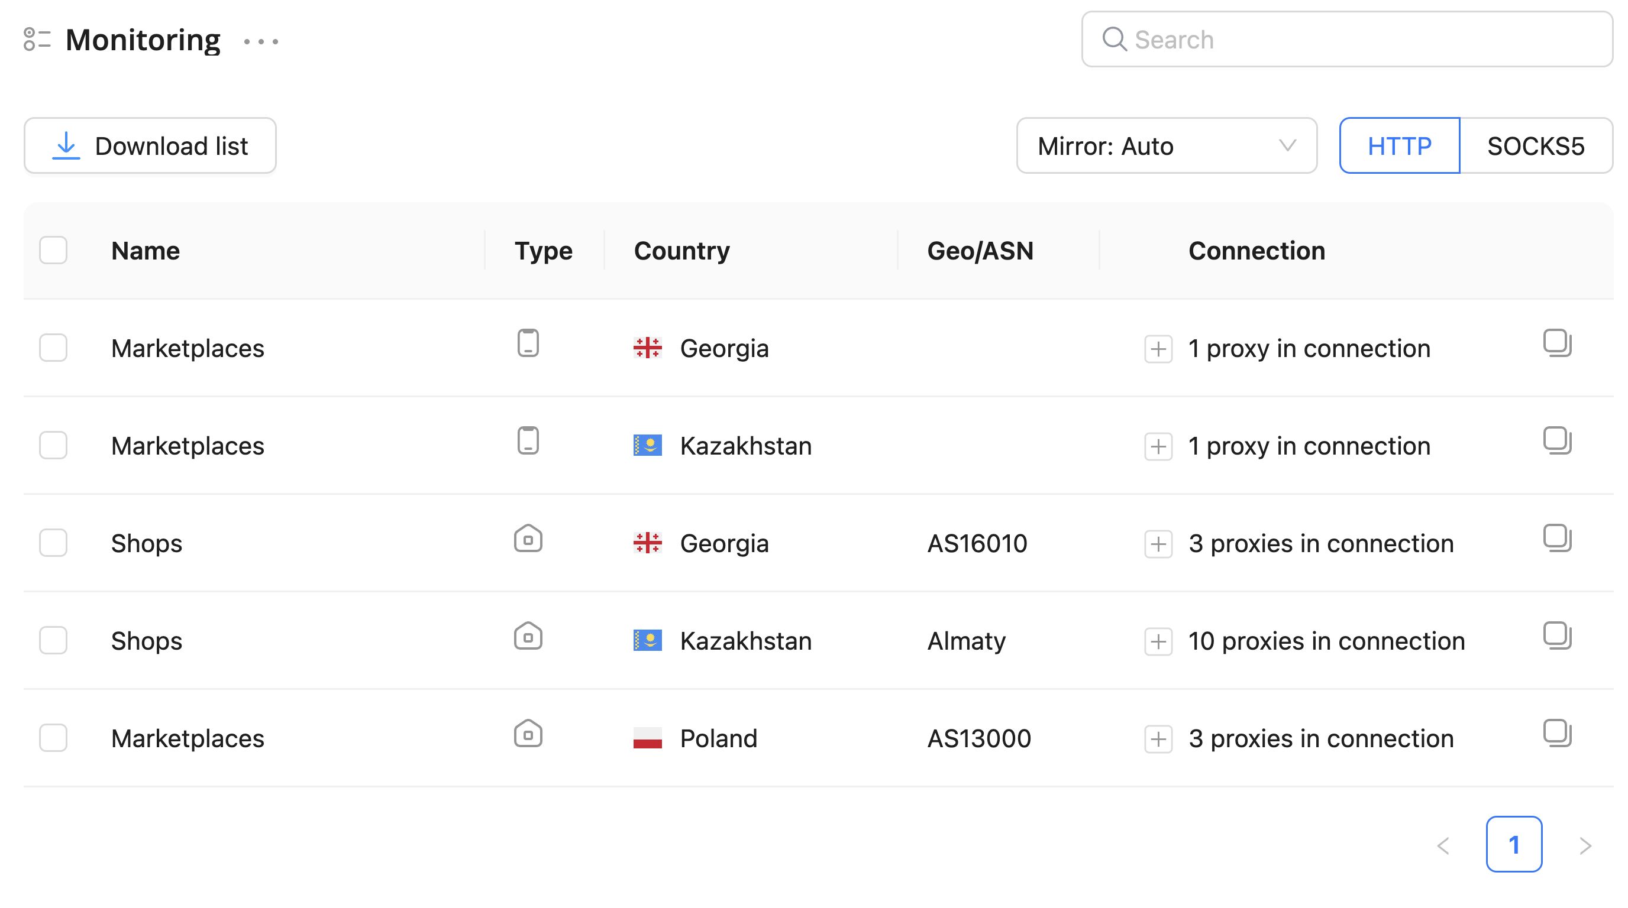This screenshot has height=908, width=1628.
Task: Switch to the SOCKS5 protocol tab
Action: point(1535,146)
